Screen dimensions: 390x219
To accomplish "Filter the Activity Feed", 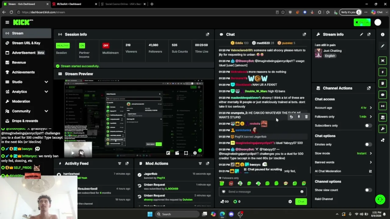I will pyautogui.click(x=119, y=163).
